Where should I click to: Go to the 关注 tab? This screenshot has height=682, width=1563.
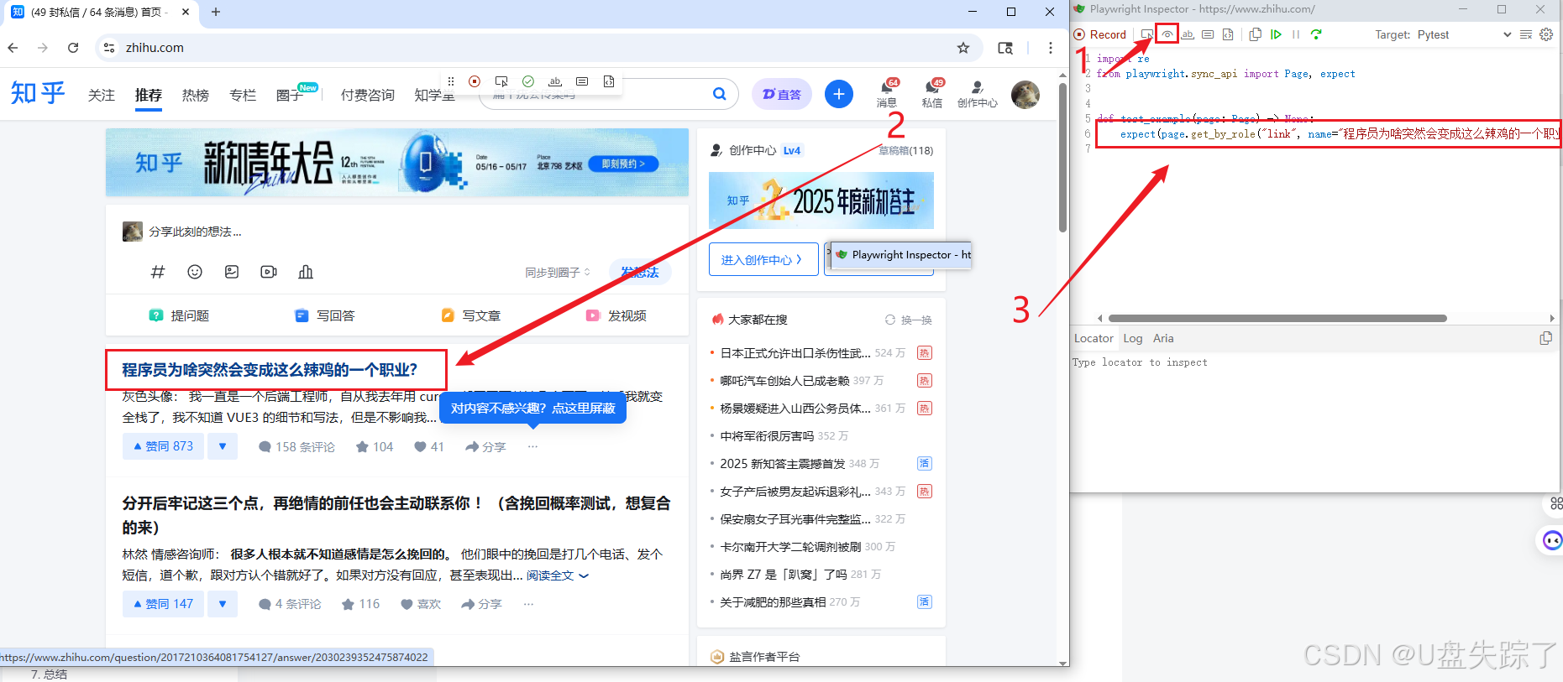(102, 95)
